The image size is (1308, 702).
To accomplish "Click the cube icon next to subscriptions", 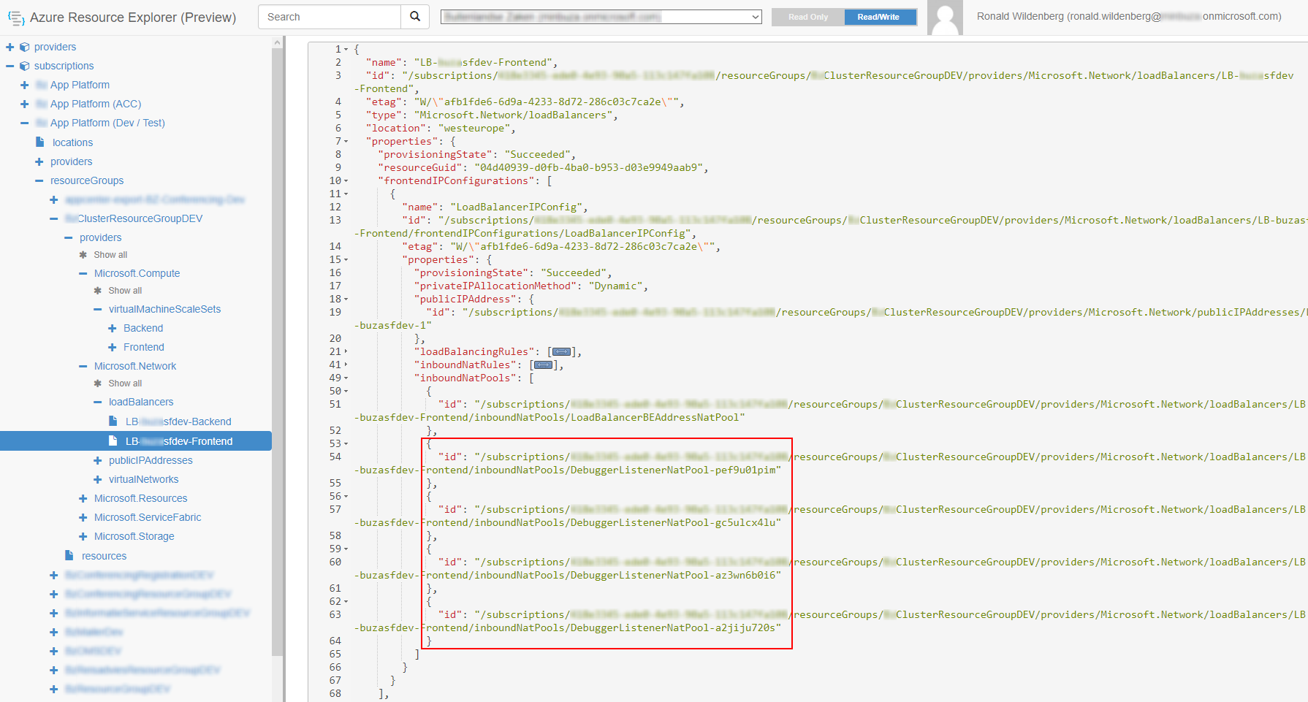I will [25, 66].
